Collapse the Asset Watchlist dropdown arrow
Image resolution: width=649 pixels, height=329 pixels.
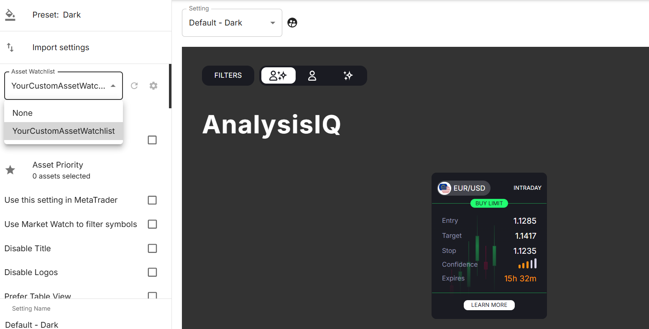click(113, 86)
